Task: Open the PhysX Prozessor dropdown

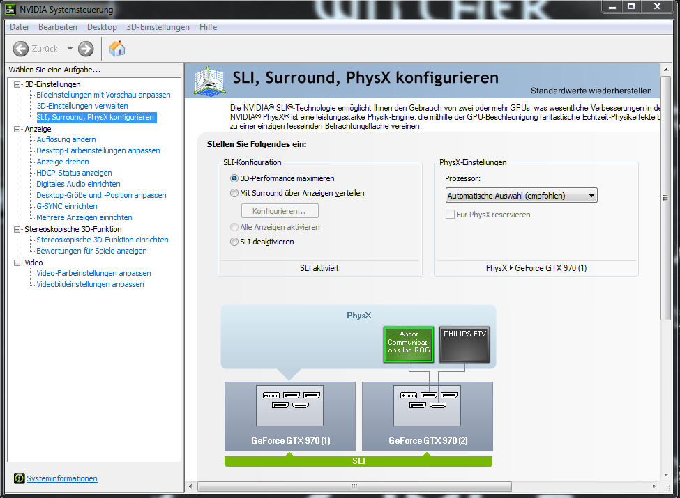Action: tap(521, 195)
